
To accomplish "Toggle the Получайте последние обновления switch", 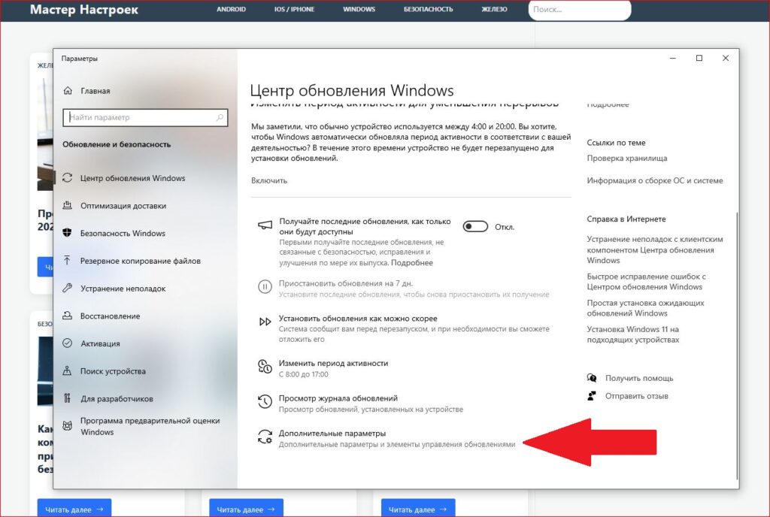I will click(475, 226).
